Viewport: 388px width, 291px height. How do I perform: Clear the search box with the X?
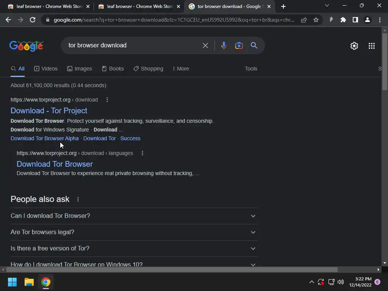click(205, 45)
